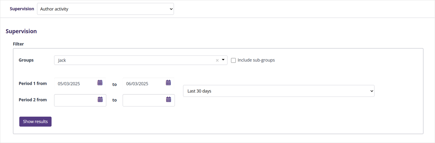Click the Show results button
This screenshot has width=435, height=143.
point(35,121)
